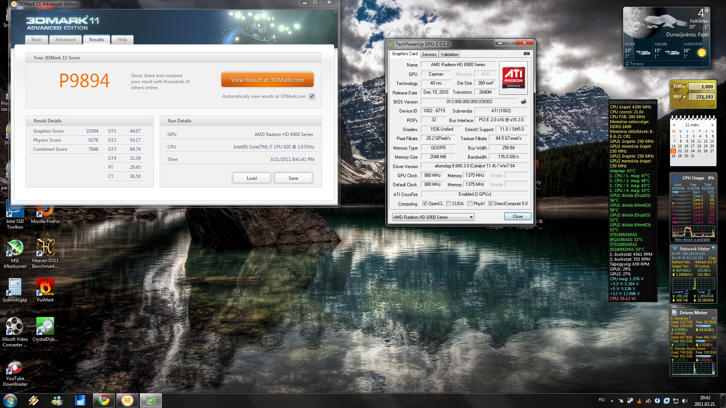Click the Graphics Score value 10394
This screenshot has width=726, height=408.
coord(92,131)
